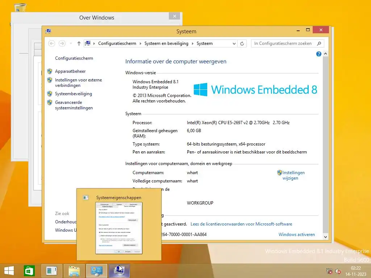Image resolution: width=371 pixels, height=278 pixels.
Task: Click the shield icon beside Instellingen wijzigen
Action: coord(279,173)
